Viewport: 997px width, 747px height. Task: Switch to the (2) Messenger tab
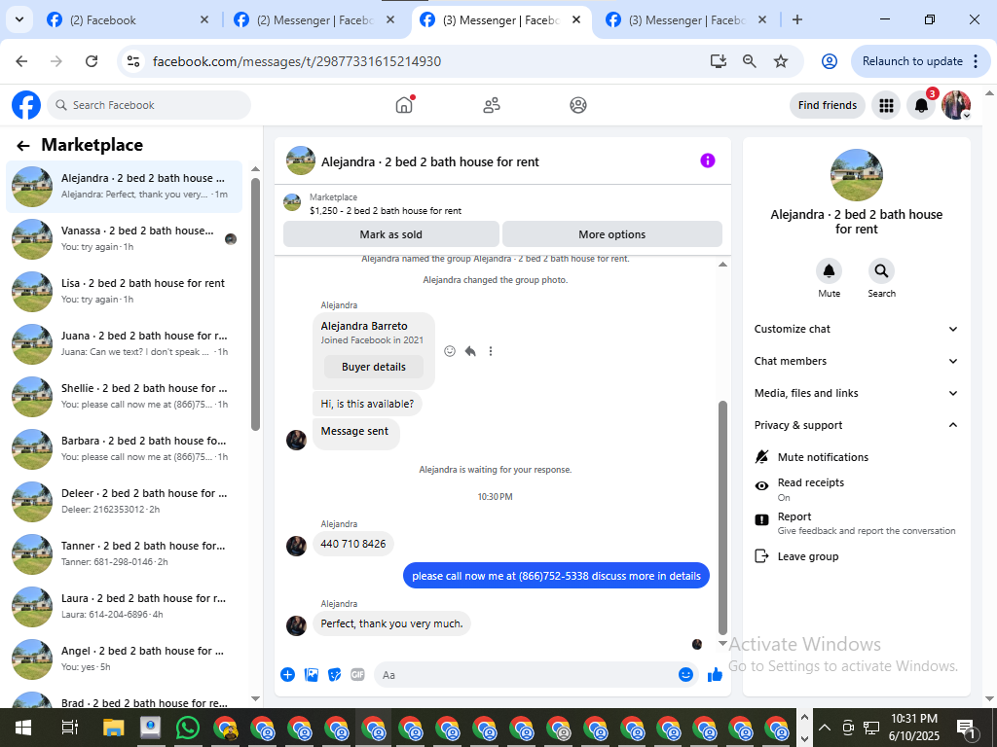coord(314,20)
